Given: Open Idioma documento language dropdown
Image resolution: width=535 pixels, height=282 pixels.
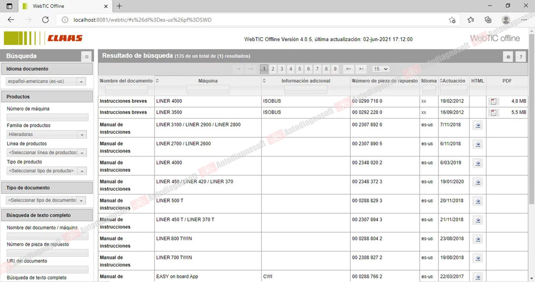Looking at the screenshot, I should [46, 81].
